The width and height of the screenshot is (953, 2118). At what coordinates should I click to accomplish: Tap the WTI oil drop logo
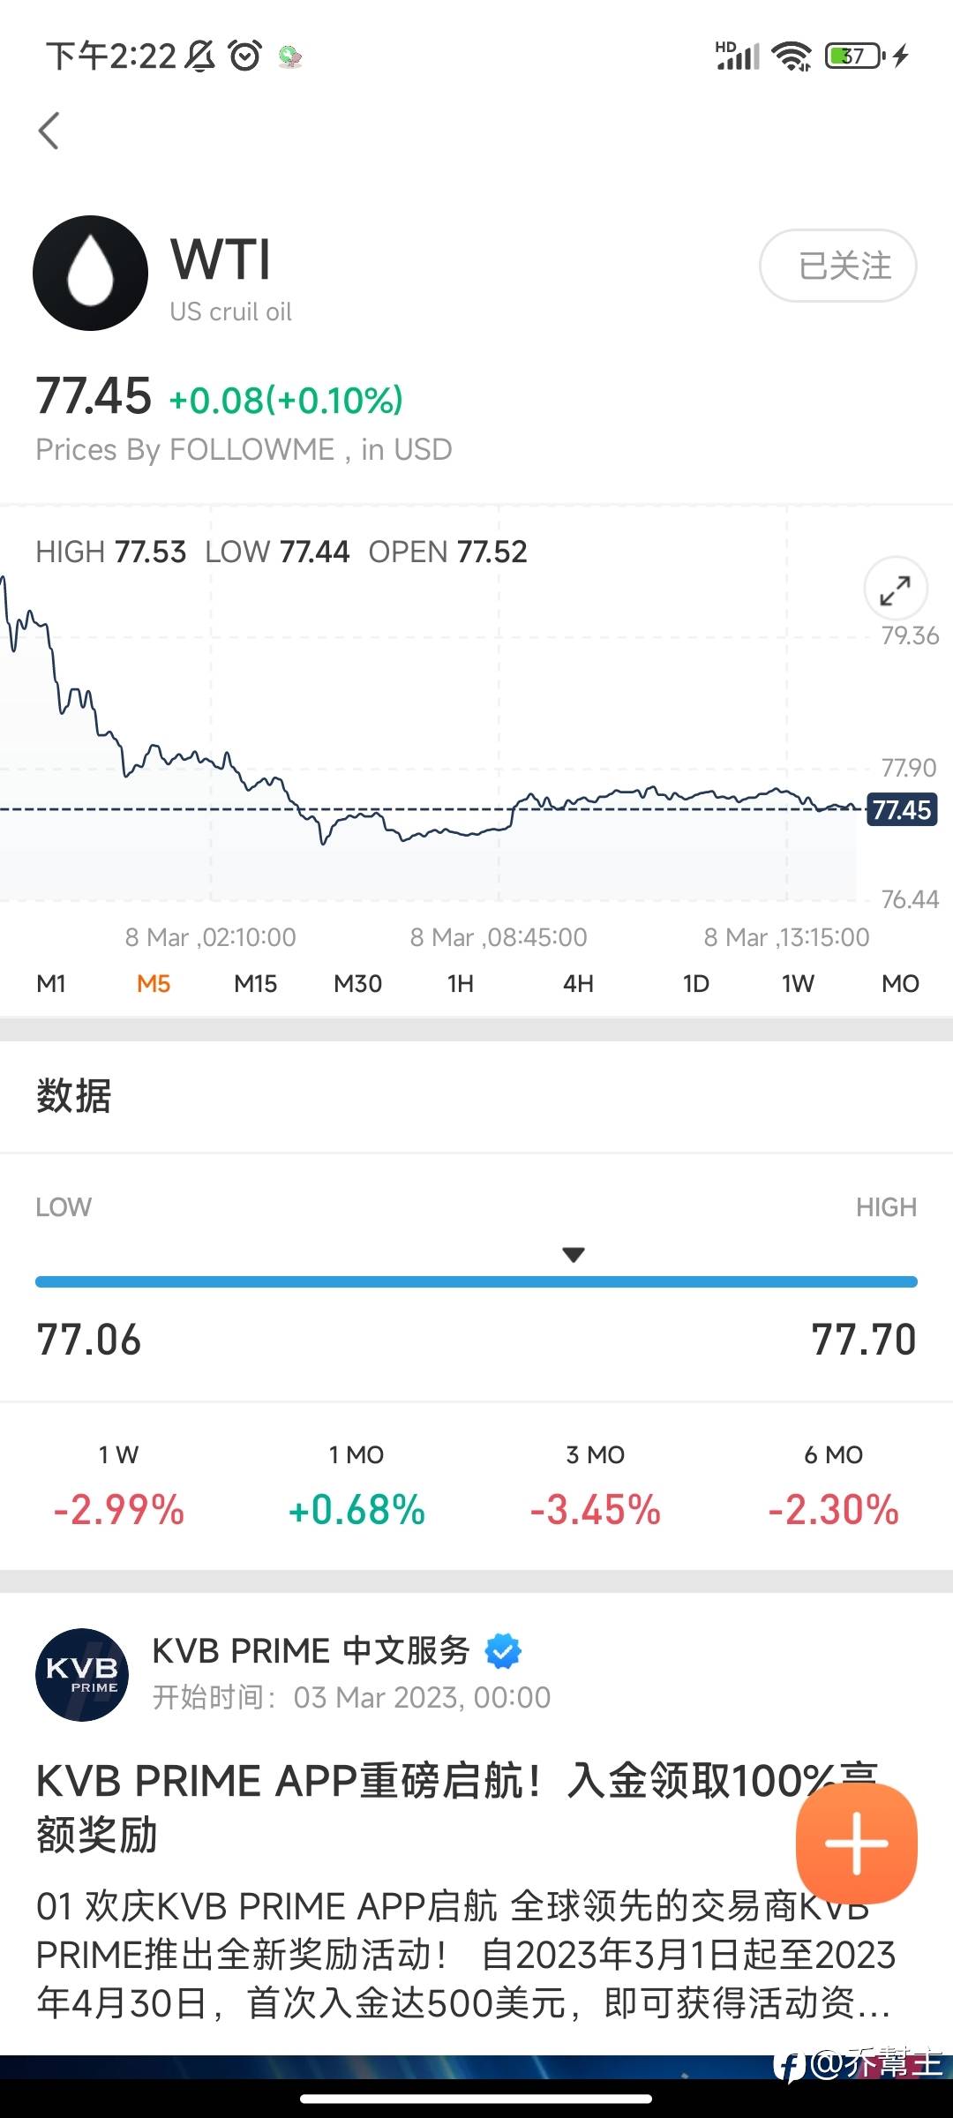pyautogui.click(x=90, y=274)
